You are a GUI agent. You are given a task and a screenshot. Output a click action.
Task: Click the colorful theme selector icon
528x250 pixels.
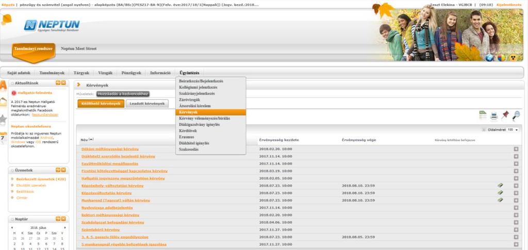(x=501, y=58)
